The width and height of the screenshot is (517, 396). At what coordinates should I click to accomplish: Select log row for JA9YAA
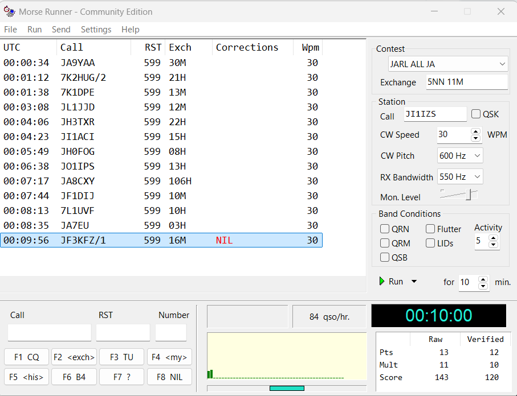click(x=161, y=63)
